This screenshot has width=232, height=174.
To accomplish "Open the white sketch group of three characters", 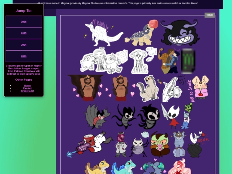I will pyautogui.click(x=104, y=60).
